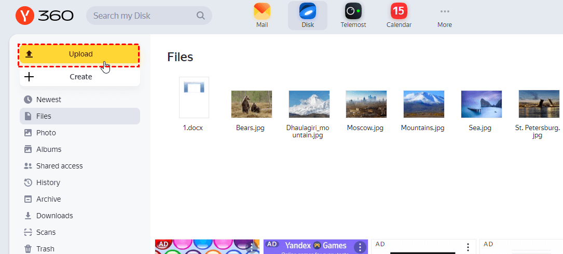Open Shared access section
Image resolution: width=563 pixels, height=254 pixels.
(80, 166)
